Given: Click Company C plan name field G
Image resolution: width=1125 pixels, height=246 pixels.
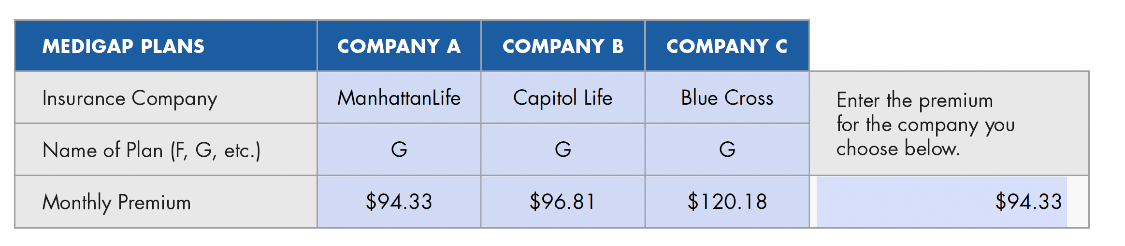Looking at the screenshot, I should point(727,150).
